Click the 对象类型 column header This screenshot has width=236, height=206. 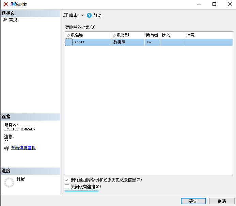pyautogui.click(x=128, y=35)
